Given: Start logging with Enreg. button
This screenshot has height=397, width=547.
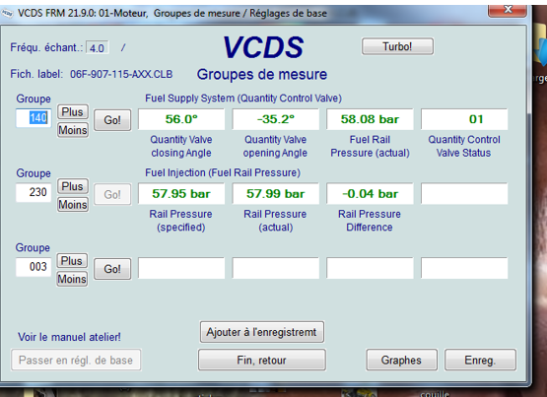Looking at the screenshot, I should coord(480,360).
